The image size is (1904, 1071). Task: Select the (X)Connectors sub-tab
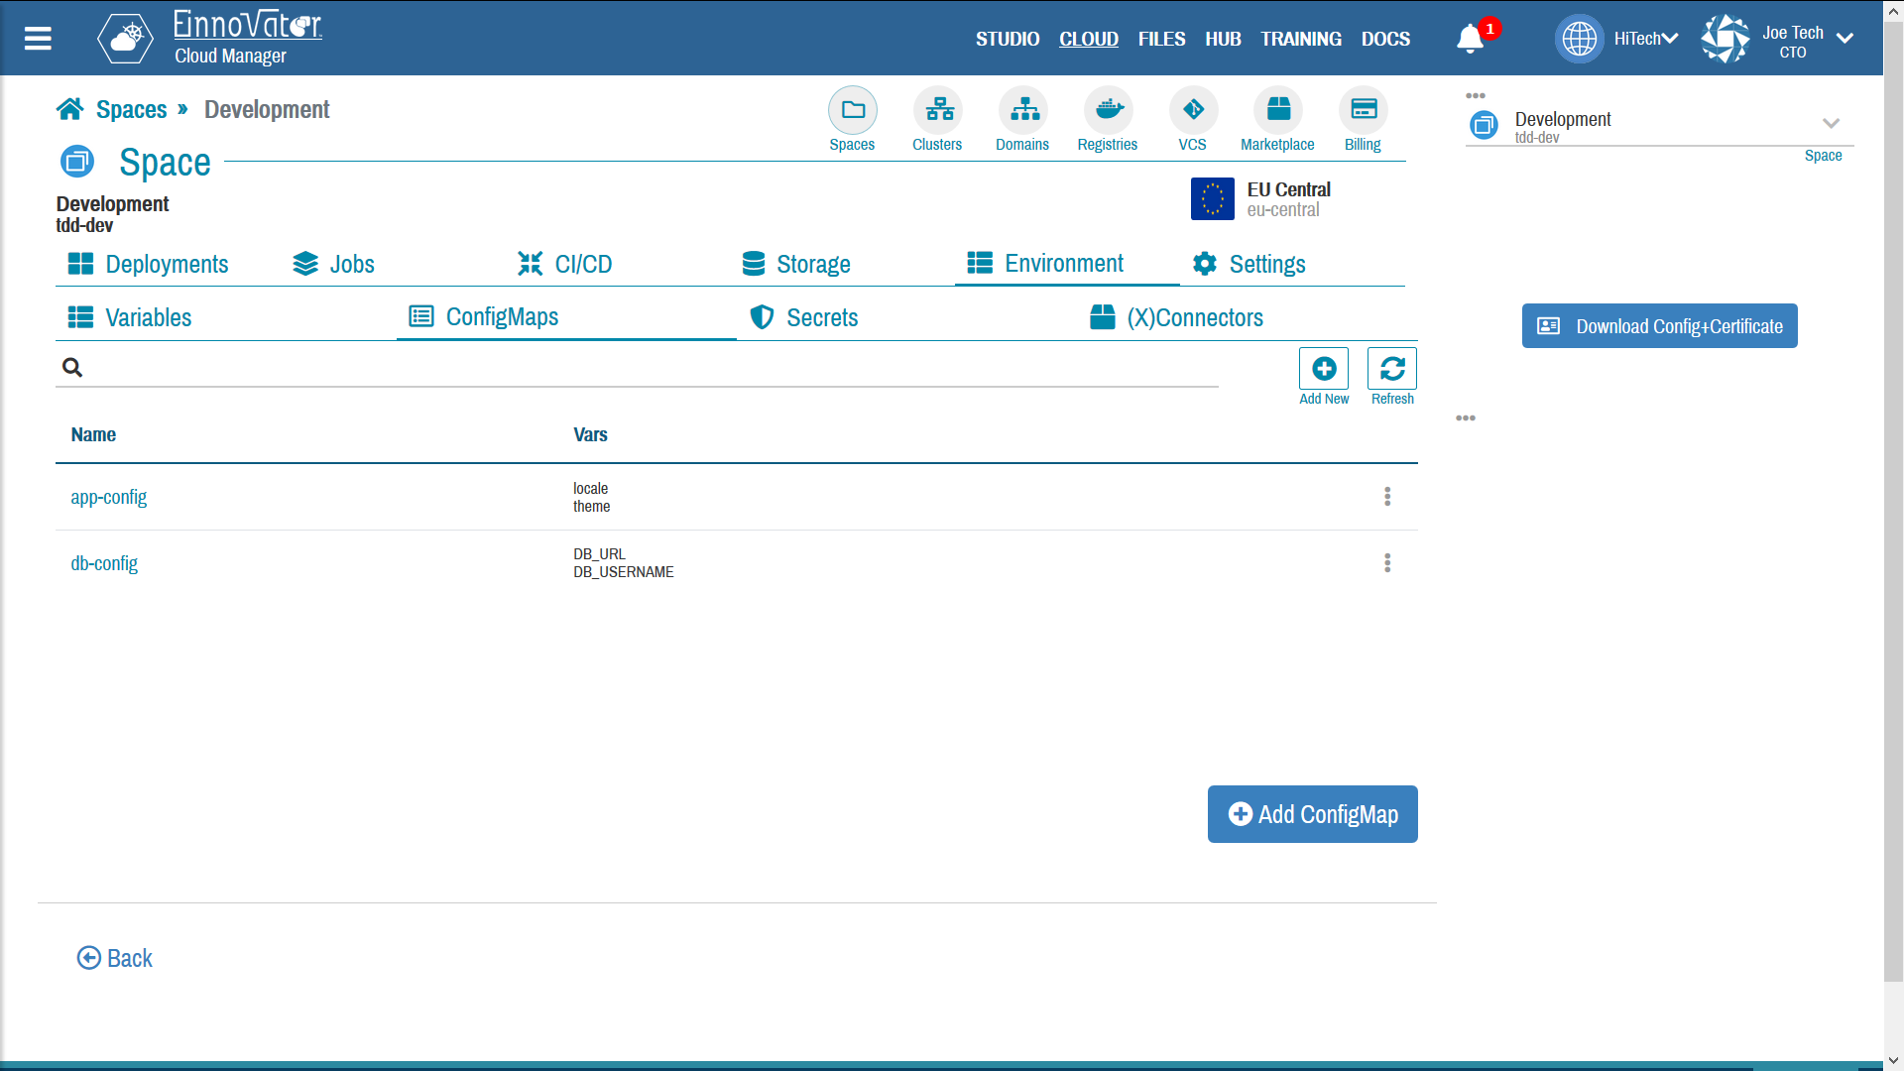point(1176,317)
